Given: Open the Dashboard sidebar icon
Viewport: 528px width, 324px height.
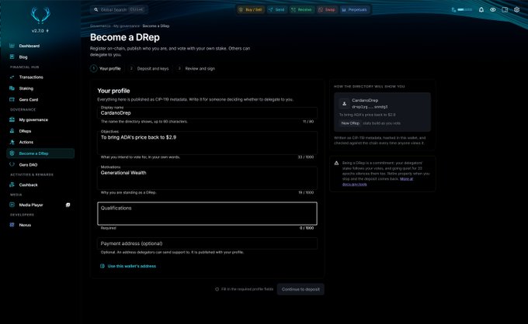Looking at the screenshot, I should [12, 46].
